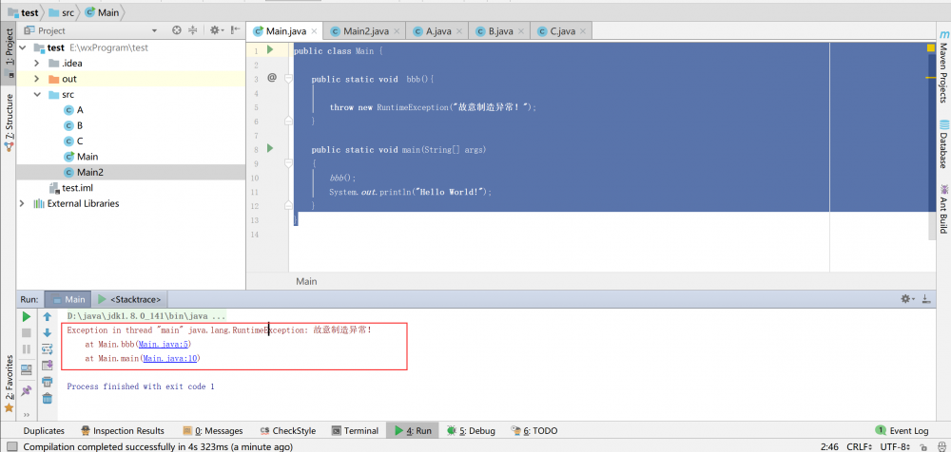The width and height of the screenshot is (951, 452).
Task: Open the 5: Debug tool window
Action: (x=471, y=431)
